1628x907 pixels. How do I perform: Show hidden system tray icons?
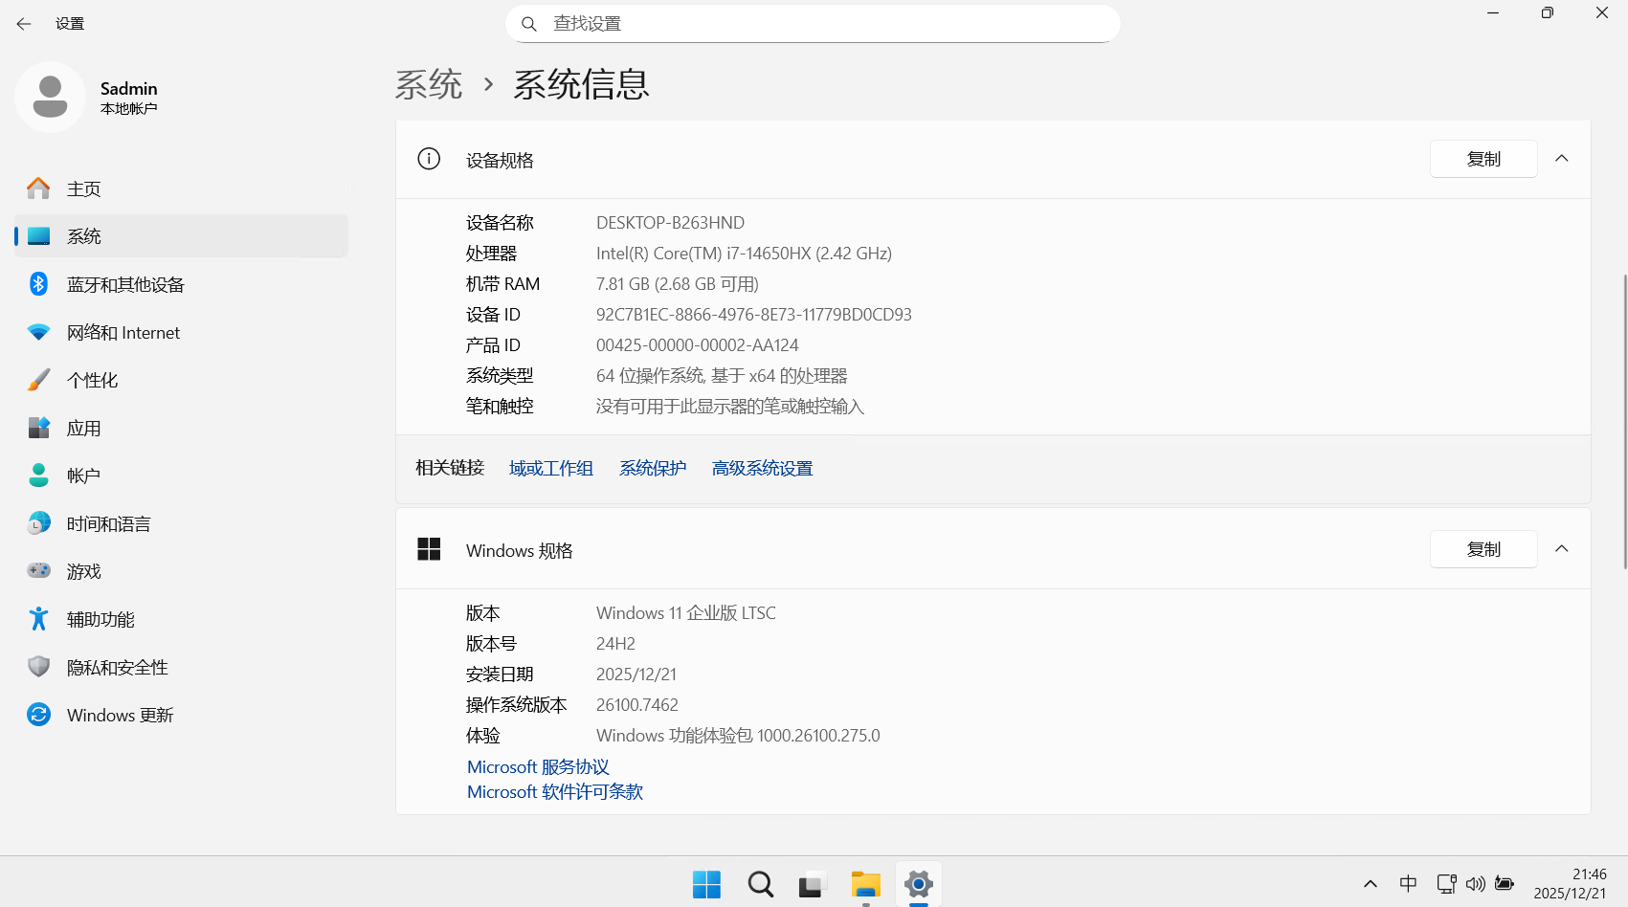point(1370,884)
